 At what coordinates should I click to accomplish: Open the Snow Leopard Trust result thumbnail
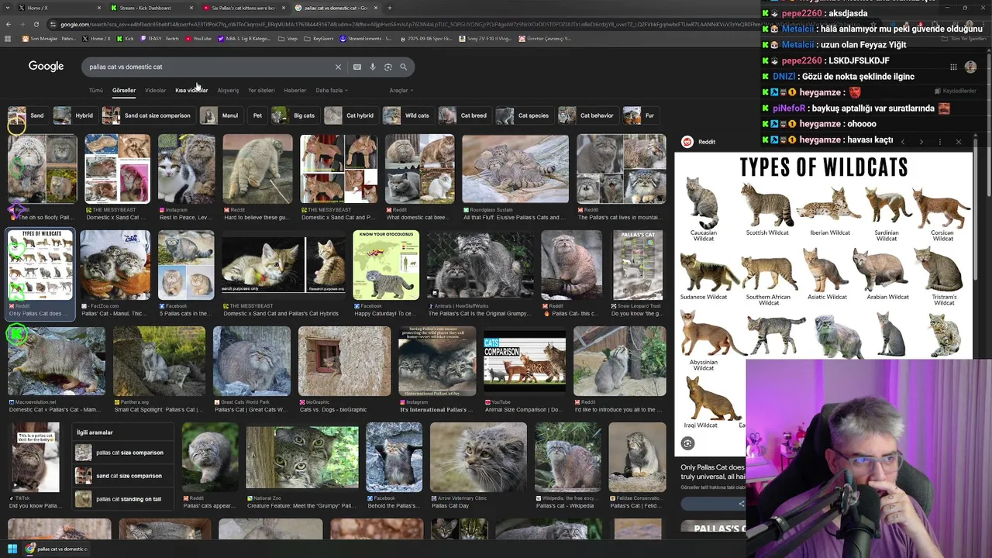(x=638, y=265)
